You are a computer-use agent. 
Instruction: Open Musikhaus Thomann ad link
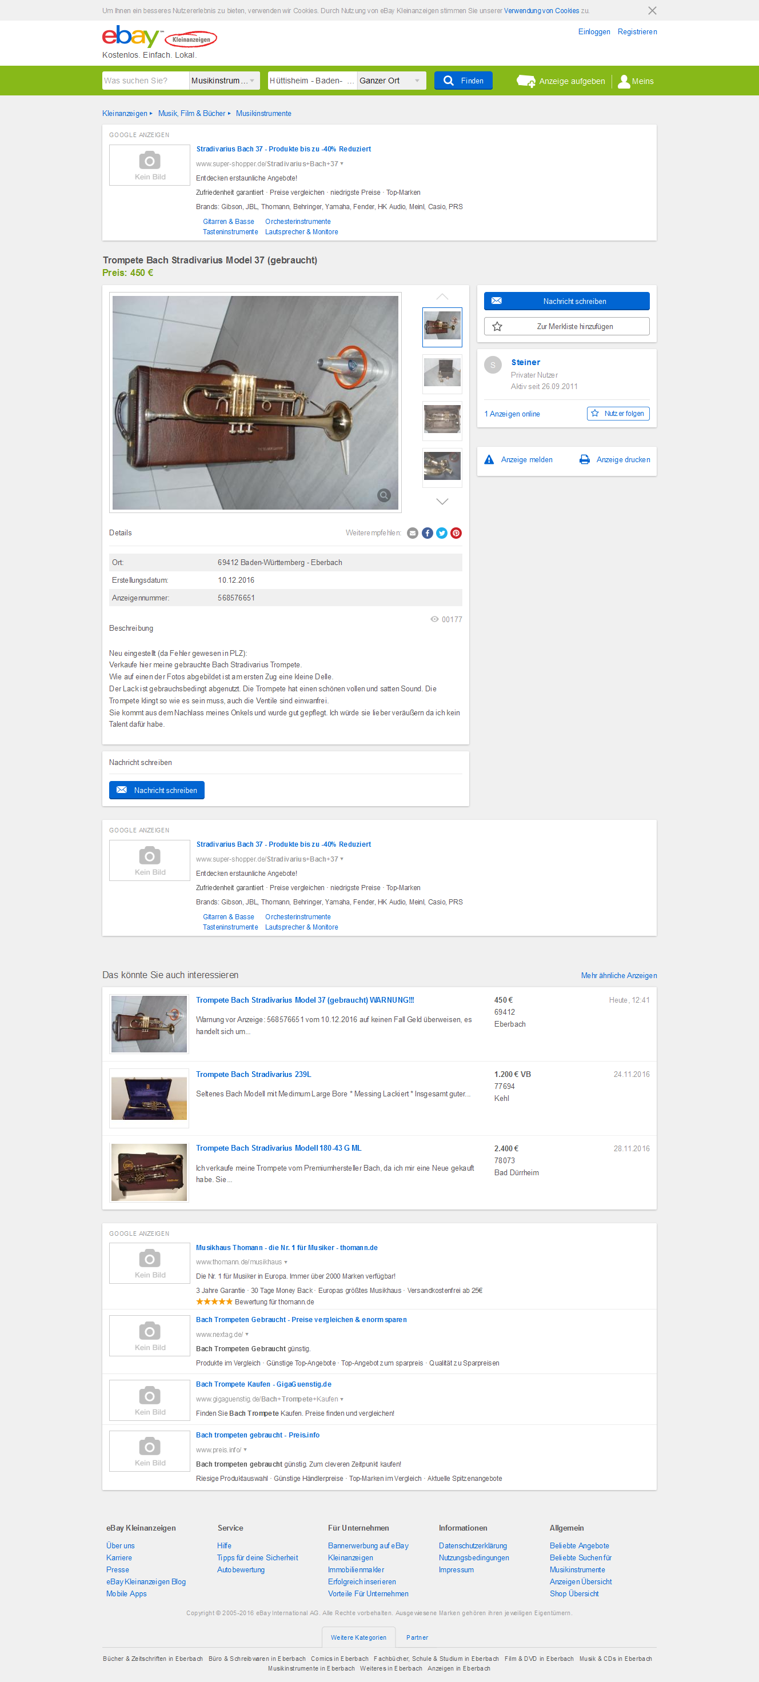point(287,1247)
